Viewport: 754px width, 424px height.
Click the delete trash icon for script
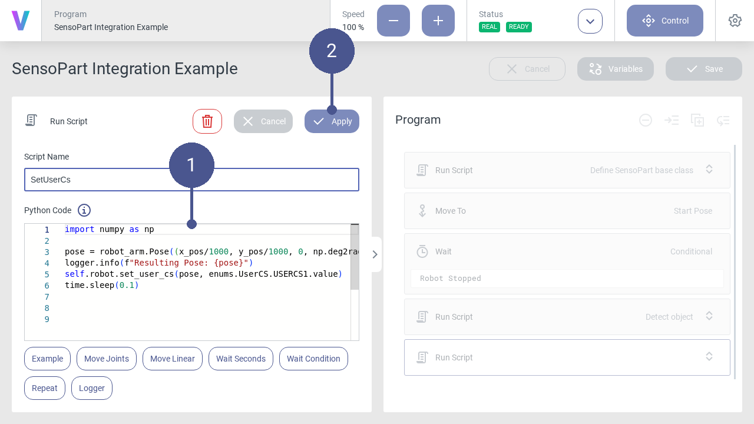coord(207,121)
